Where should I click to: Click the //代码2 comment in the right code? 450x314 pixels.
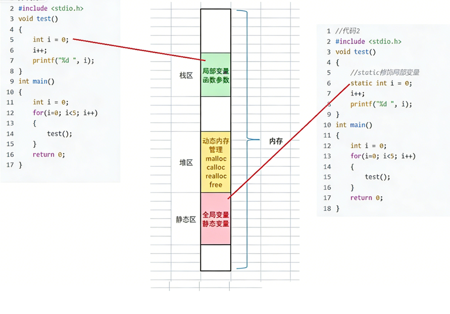347,31
